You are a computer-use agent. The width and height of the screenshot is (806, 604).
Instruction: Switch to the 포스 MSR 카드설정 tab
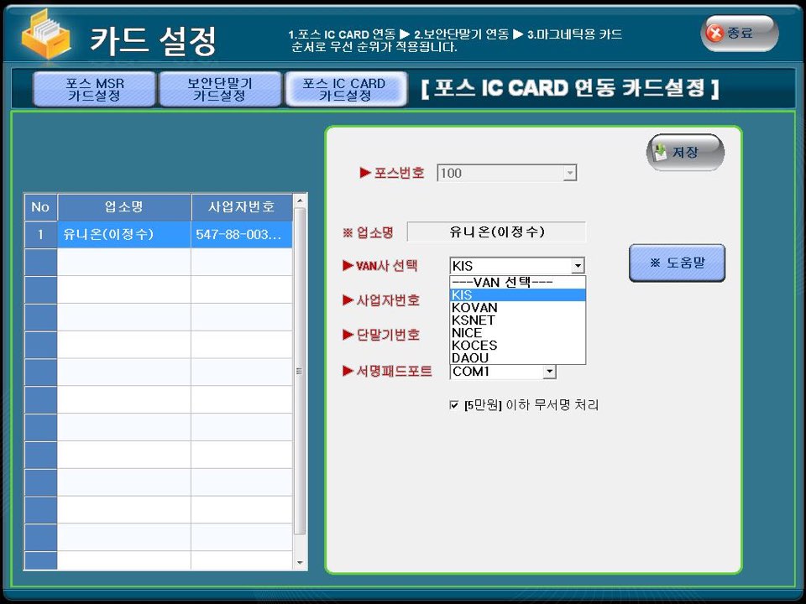coord(94,90)
